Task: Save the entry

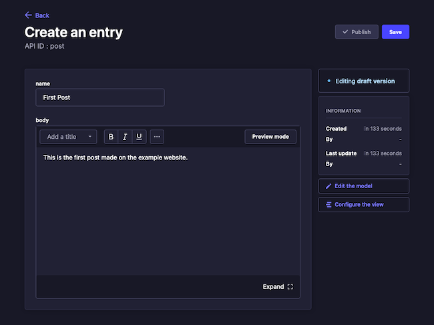Action: 395,32
